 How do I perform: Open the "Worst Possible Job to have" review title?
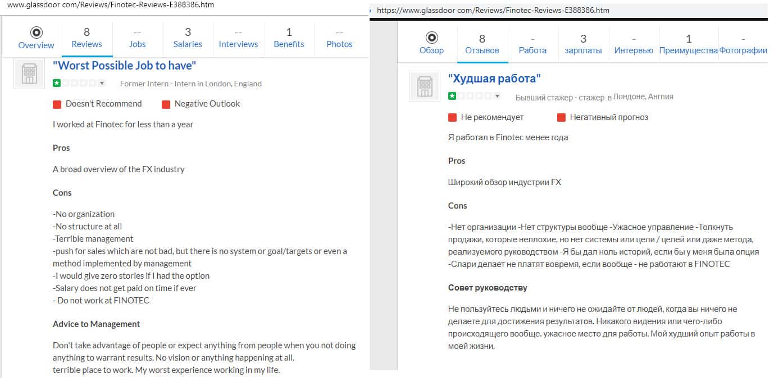click(x=124, y=66)
